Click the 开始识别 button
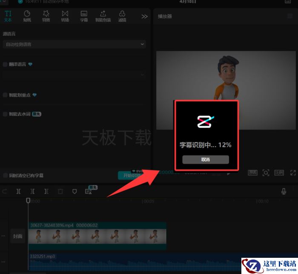 click(x=132, y=175)
